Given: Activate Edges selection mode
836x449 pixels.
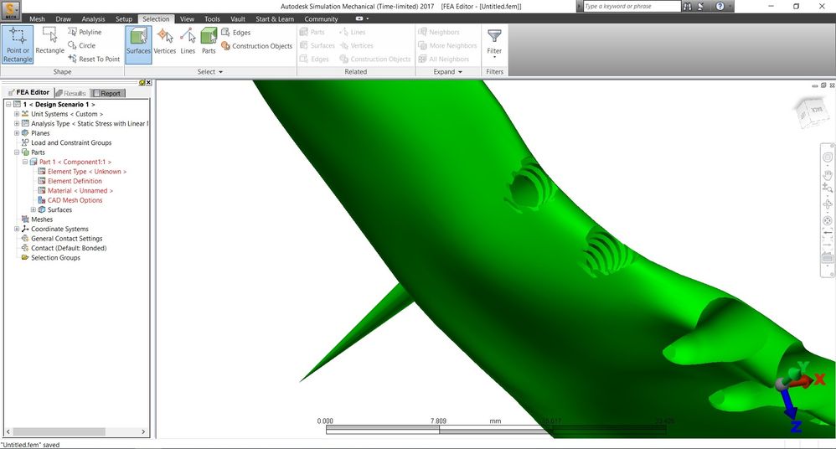Looking at the screenshot, I should (235, 32).
